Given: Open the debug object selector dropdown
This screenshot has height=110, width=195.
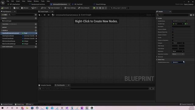Looking at the screenshot, I should [119, 8].
